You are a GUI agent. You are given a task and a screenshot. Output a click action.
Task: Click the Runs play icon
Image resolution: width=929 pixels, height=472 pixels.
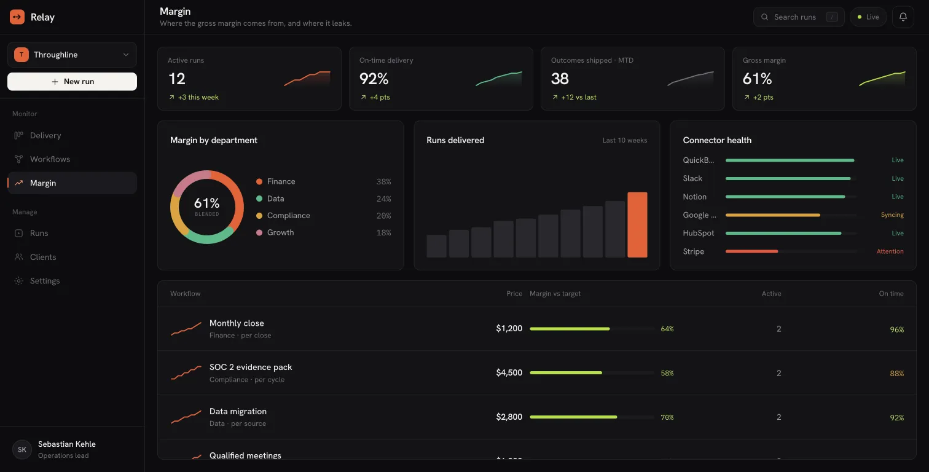click(x=18, y=233)
